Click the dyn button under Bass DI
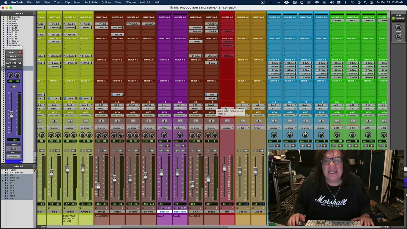 coord(164,208)
